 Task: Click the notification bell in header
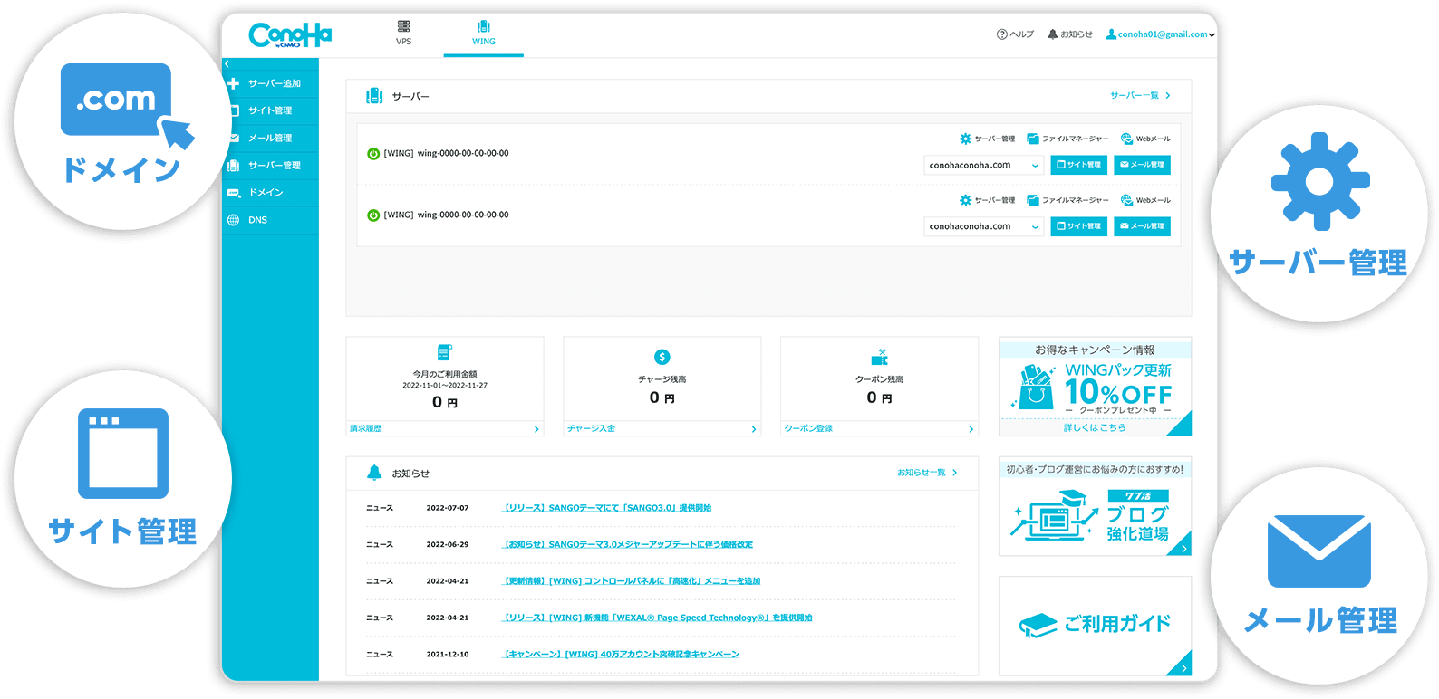click(x=1052, y=34)
